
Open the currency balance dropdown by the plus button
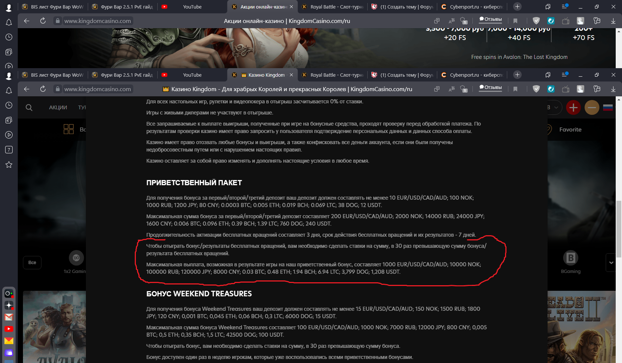(x=554, y=107)
